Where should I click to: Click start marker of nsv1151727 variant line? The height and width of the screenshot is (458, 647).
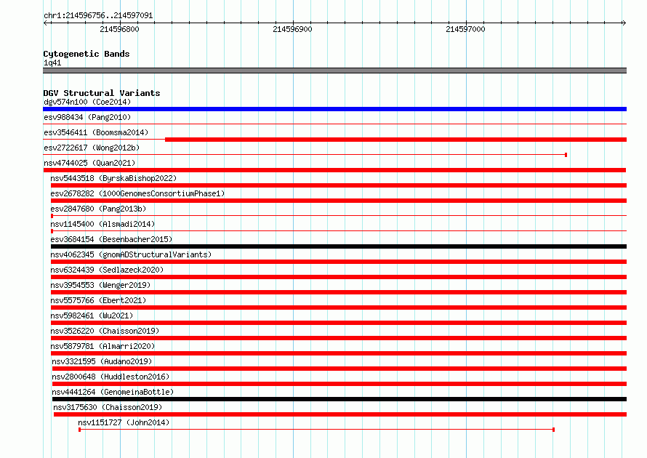tap(80, 430)
